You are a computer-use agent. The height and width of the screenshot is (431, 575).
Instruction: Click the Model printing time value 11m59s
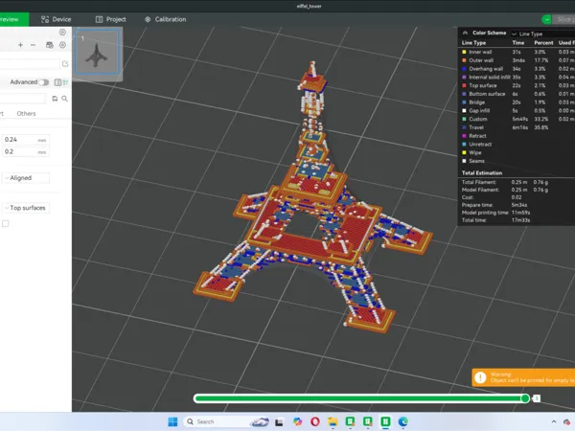coord(520,213)
